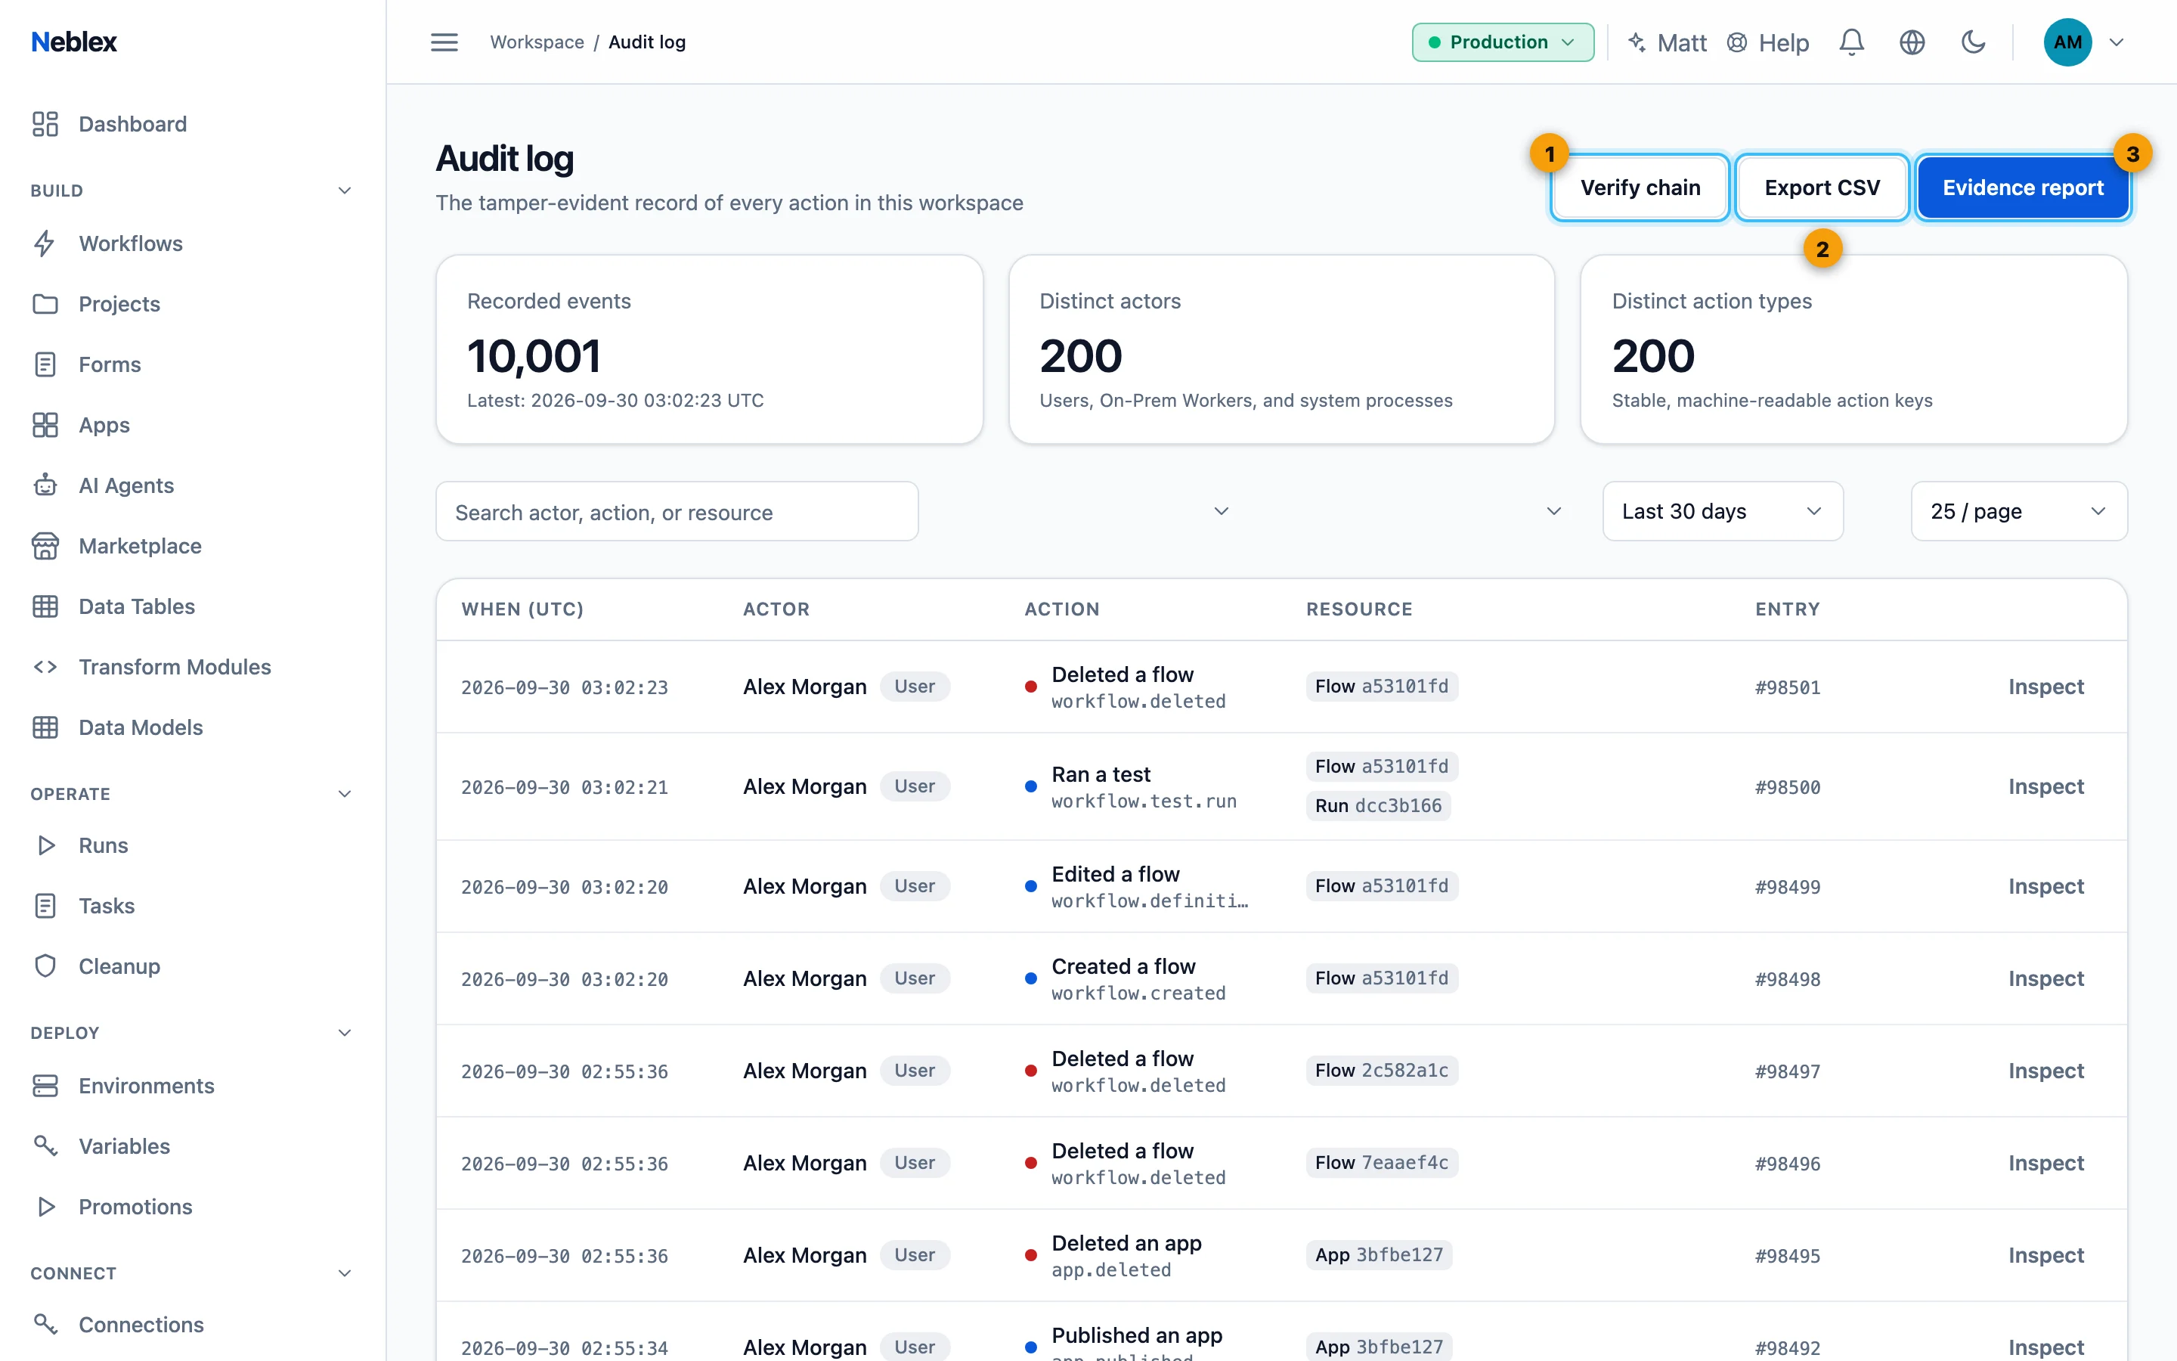Screen dimensions: 2177x1361
Task: Toggle dark mode moon icon
Action: [x=1973, y=42]
